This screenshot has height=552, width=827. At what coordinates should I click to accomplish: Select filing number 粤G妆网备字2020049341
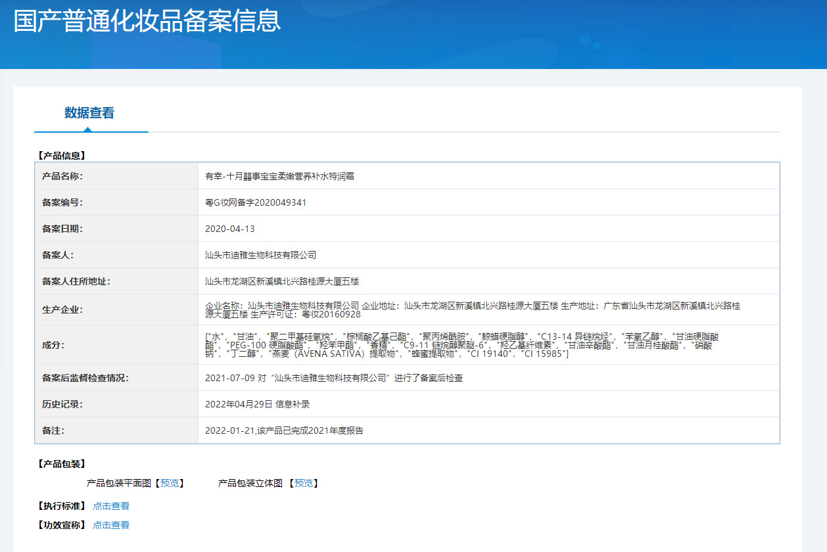tap(256, 202)
